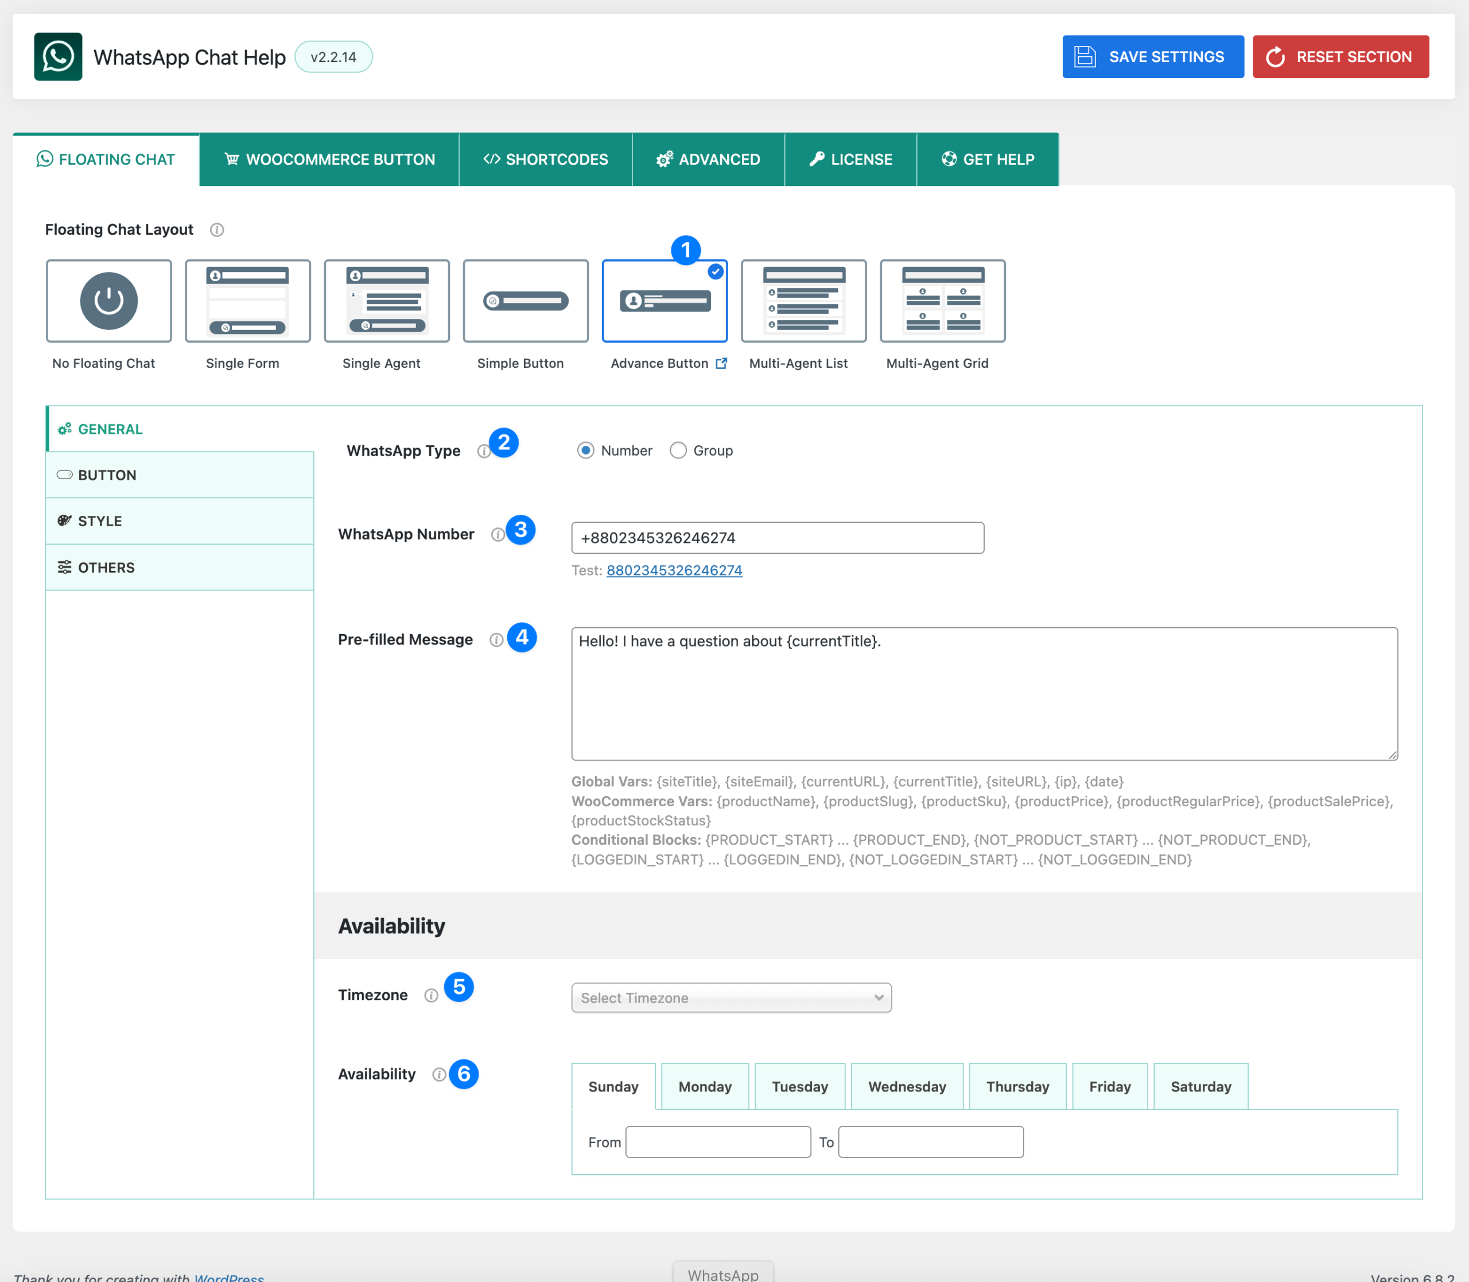Pick the Single Agent layout icon
The height and width of the screenshot is (1282, 1469).
[386, 301]
